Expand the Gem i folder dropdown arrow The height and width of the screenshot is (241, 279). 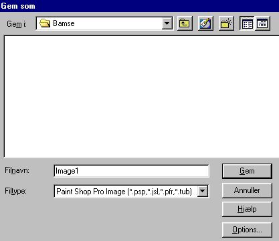[x=167, y=23]
